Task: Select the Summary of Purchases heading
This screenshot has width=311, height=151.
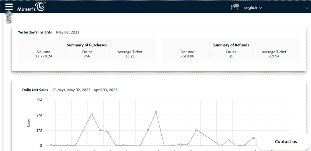Action: [87, 45]
